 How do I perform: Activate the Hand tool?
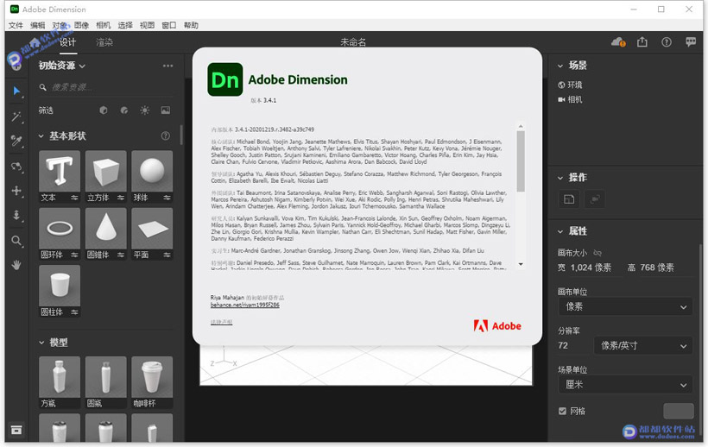coord(16,265)
